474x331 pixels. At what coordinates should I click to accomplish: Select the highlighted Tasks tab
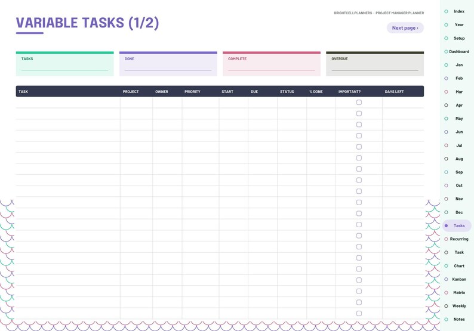[x=457, y=225]
